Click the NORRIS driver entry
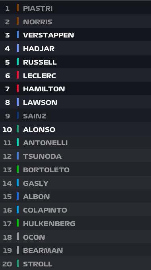The width and height of the screenshot is (151, 270). [75, 21]
